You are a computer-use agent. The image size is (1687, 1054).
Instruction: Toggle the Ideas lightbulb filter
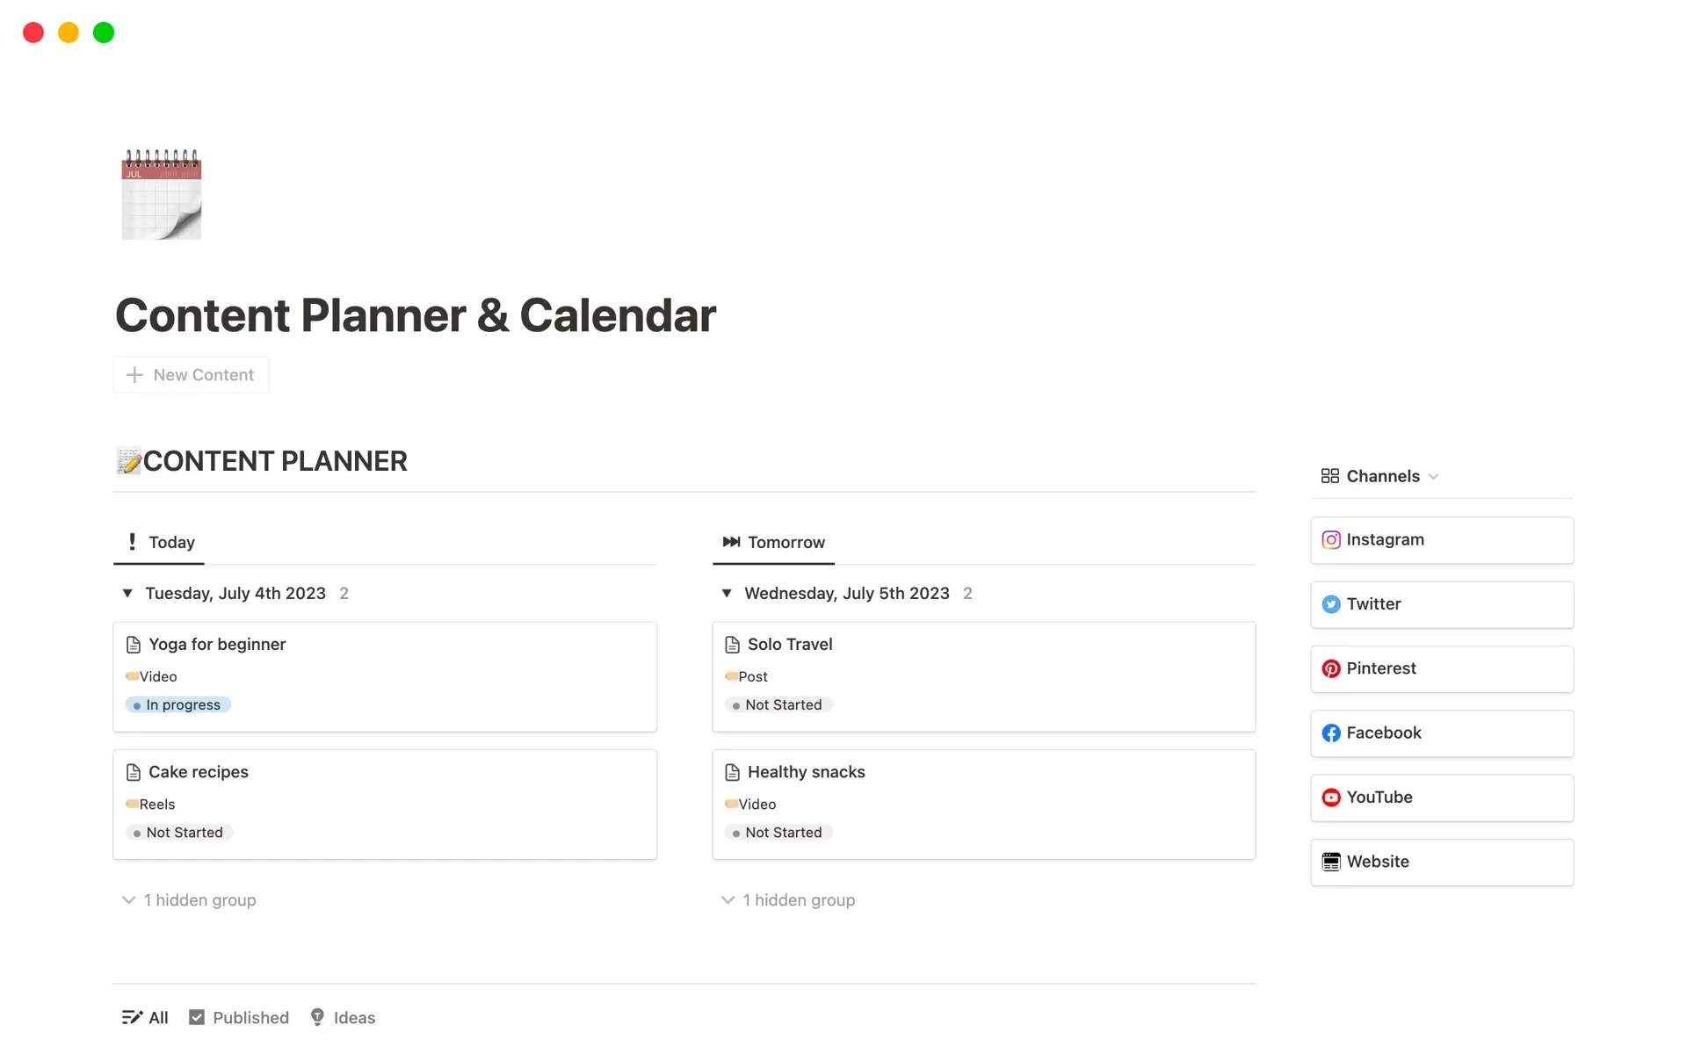tap(317, 1016)
